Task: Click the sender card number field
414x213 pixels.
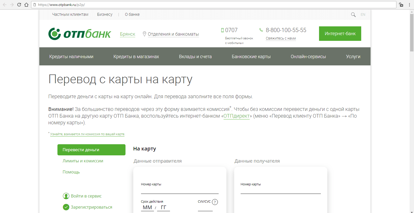Action: (180, 191)
